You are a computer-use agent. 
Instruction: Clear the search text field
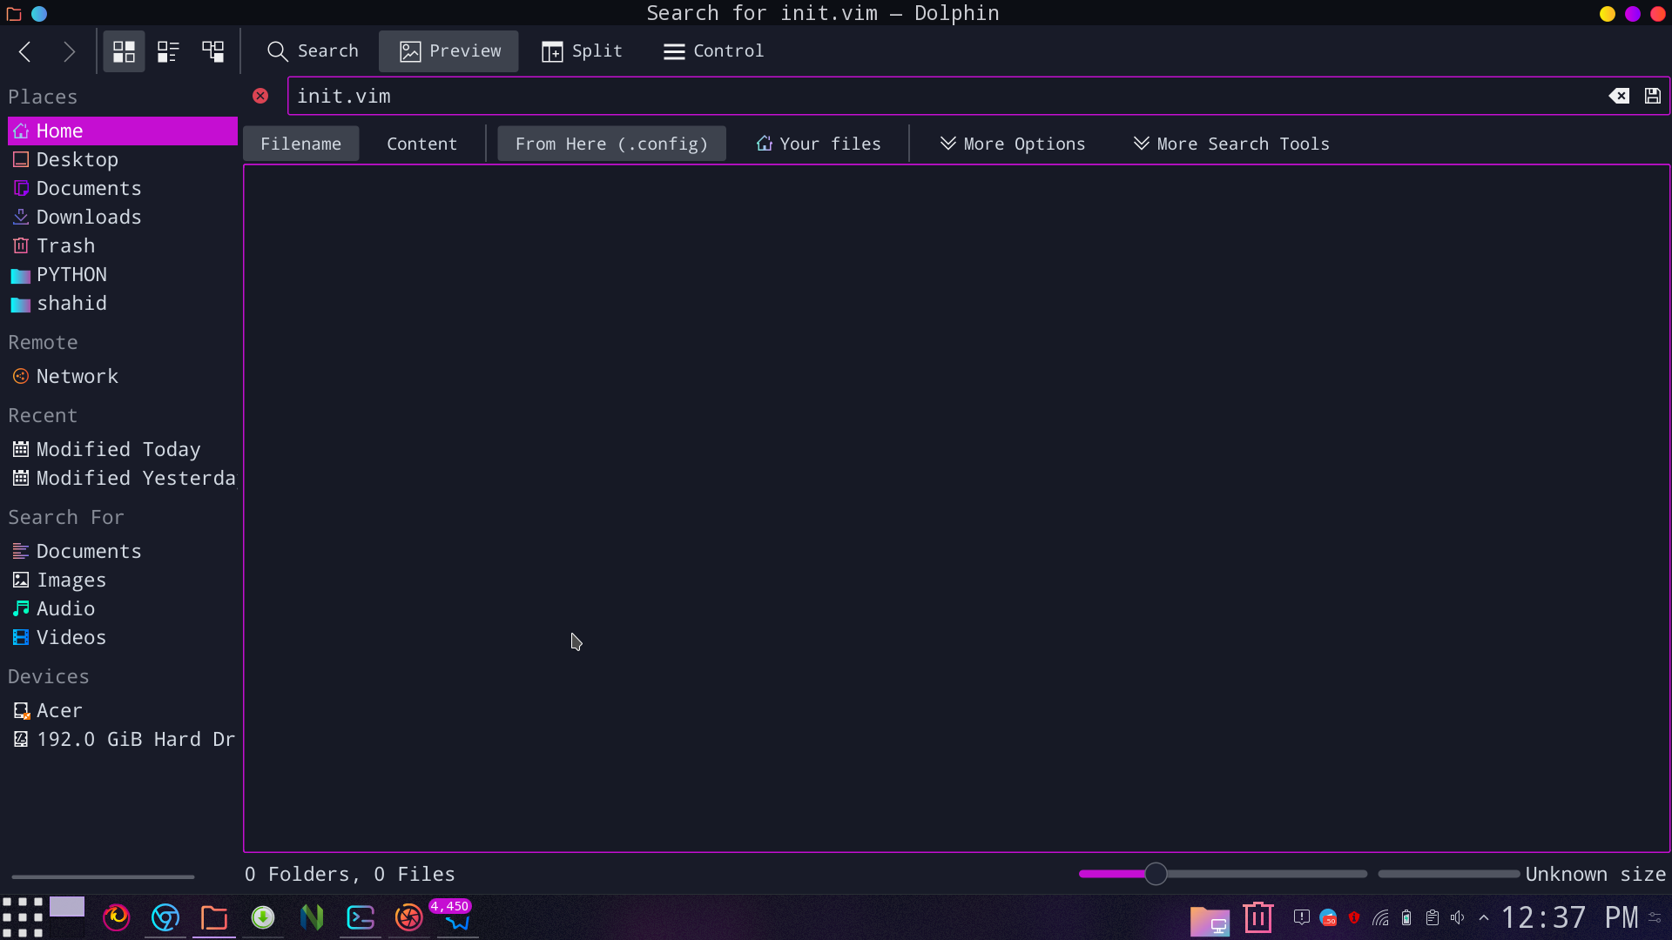(x=1618, y=96)
